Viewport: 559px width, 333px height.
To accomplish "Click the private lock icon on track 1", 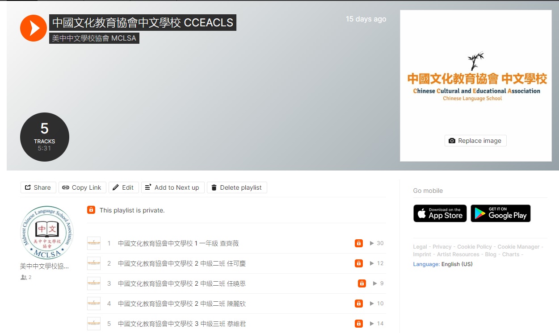I will pos(358,243).
